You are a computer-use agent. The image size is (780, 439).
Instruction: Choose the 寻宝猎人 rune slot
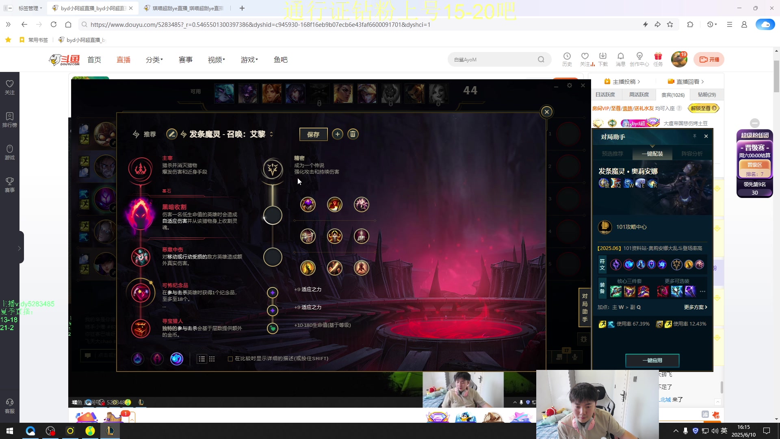141,328
